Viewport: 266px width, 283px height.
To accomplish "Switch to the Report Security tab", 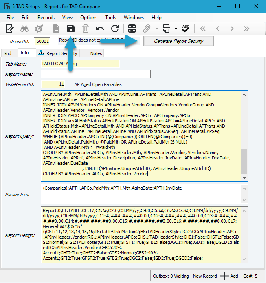I will coord(58,53).
